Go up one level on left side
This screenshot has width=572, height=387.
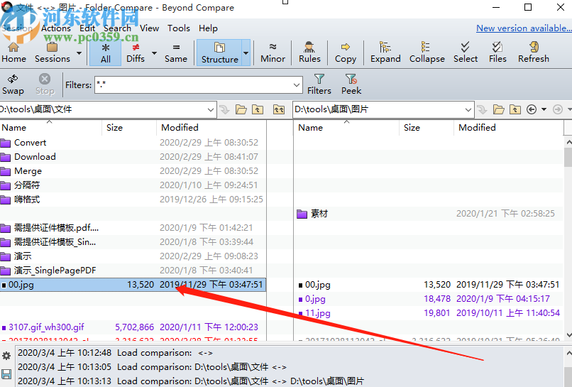coord(258,109)
